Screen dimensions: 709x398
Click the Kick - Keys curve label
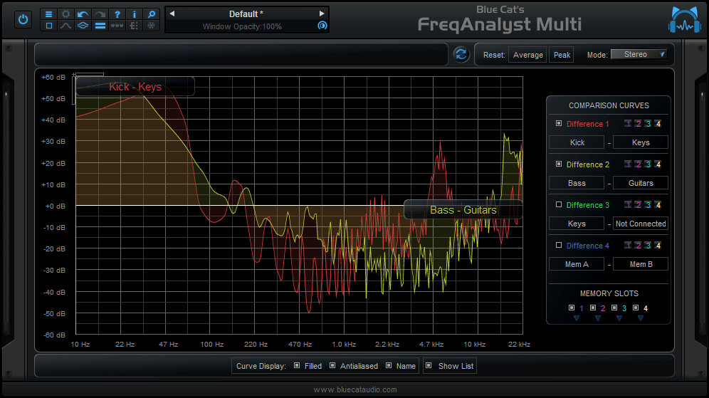coord(135,86)
